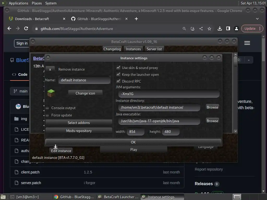
Task: Click the width value field
Action: [x=136, y=132]
